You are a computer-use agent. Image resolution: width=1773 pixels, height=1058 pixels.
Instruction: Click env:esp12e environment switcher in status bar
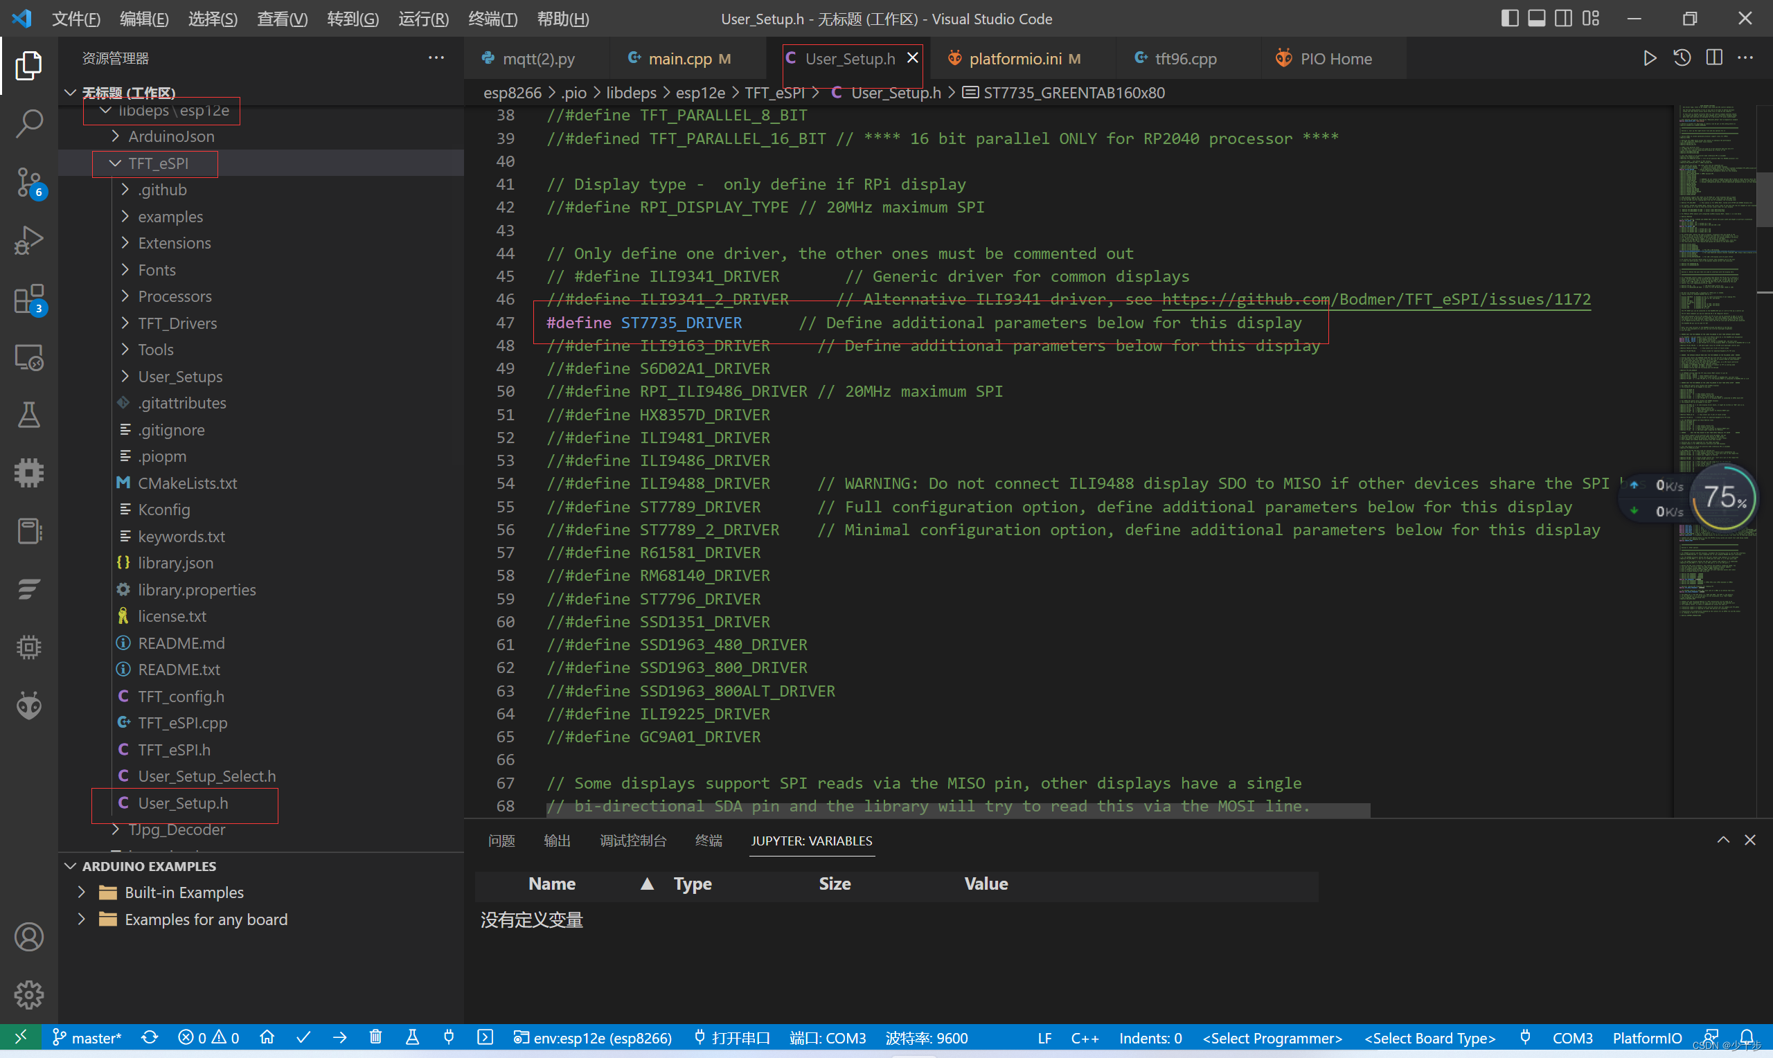(x=593, y=1037)
